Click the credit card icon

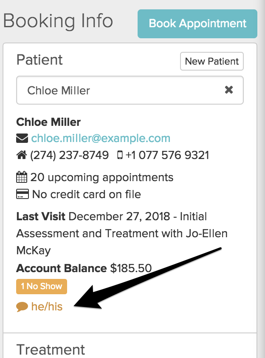click(x=22, y=195)
